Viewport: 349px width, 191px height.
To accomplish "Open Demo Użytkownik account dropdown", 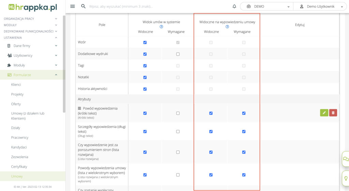I will [x=320, y=6].
